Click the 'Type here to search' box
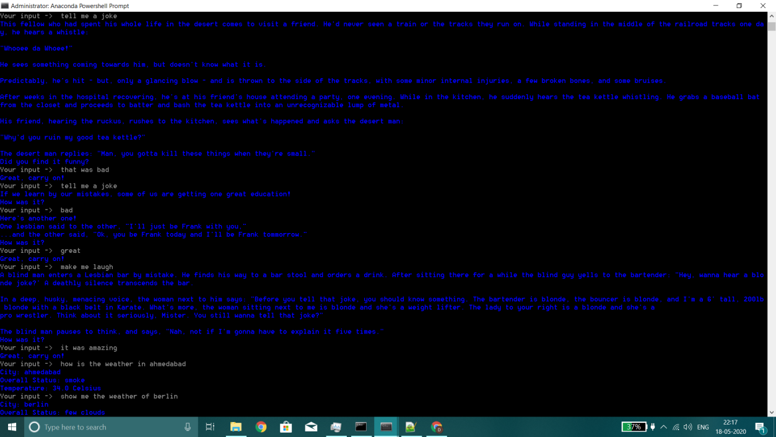The height and width of the screenshot is (437, 776). pyautogui.click(x=105, y=427)
